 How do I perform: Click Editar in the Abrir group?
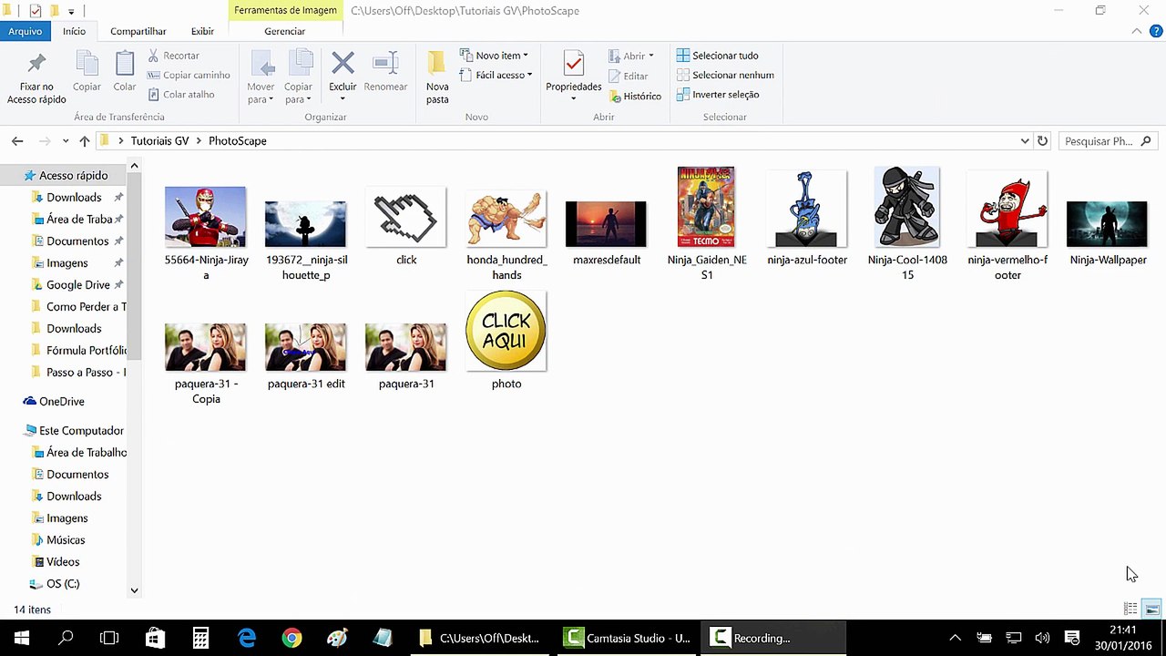(x=628, y=76)
